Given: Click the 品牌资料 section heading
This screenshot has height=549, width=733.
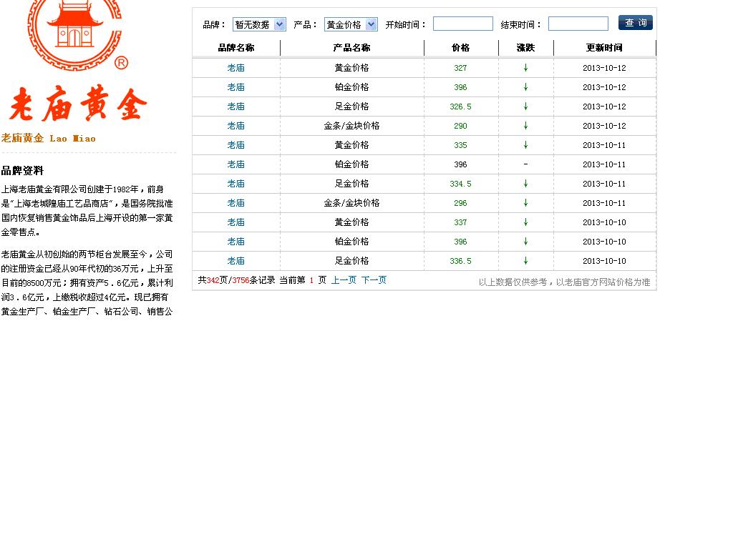Looking at the screenshot, I should pyautogui.click(x=22, y=171).
